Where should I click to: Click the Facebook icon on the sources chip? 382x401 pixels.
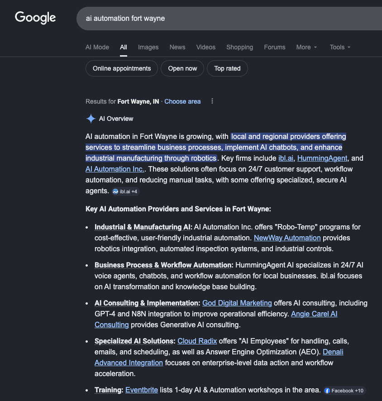pyautogui.click(x=326, y=391)
